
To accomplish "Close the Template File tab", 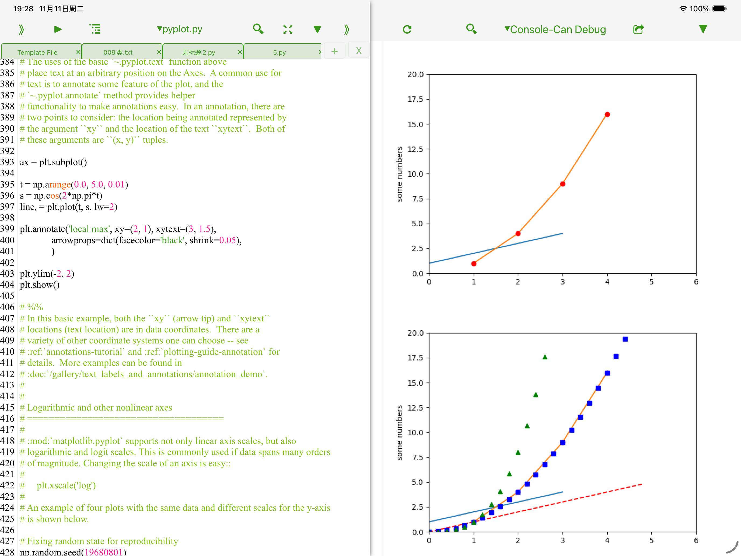I will (78, 52).
